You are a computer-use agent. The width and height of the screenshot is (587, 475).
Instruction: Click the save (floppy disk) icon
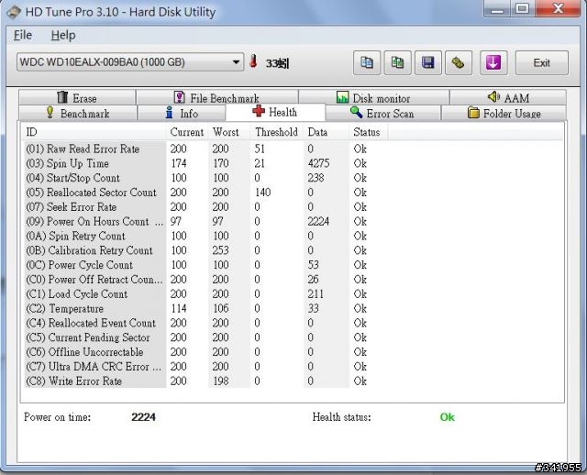coord(428,62)
